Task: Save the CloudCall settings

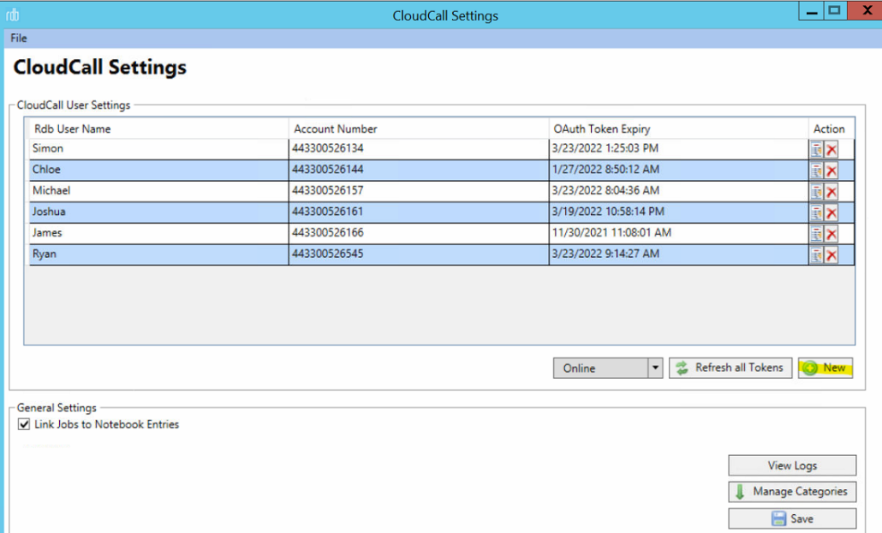Action: click(x=792, y=518)
